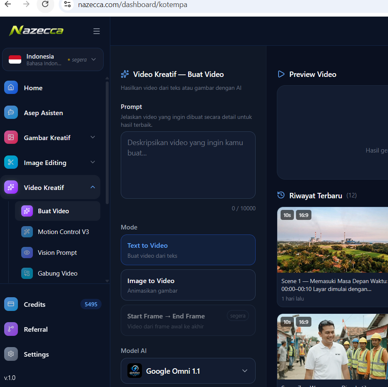Open the power plant landscape video thumbnail
The width and height of the screenshot is (388, 387).
point(333,240)
